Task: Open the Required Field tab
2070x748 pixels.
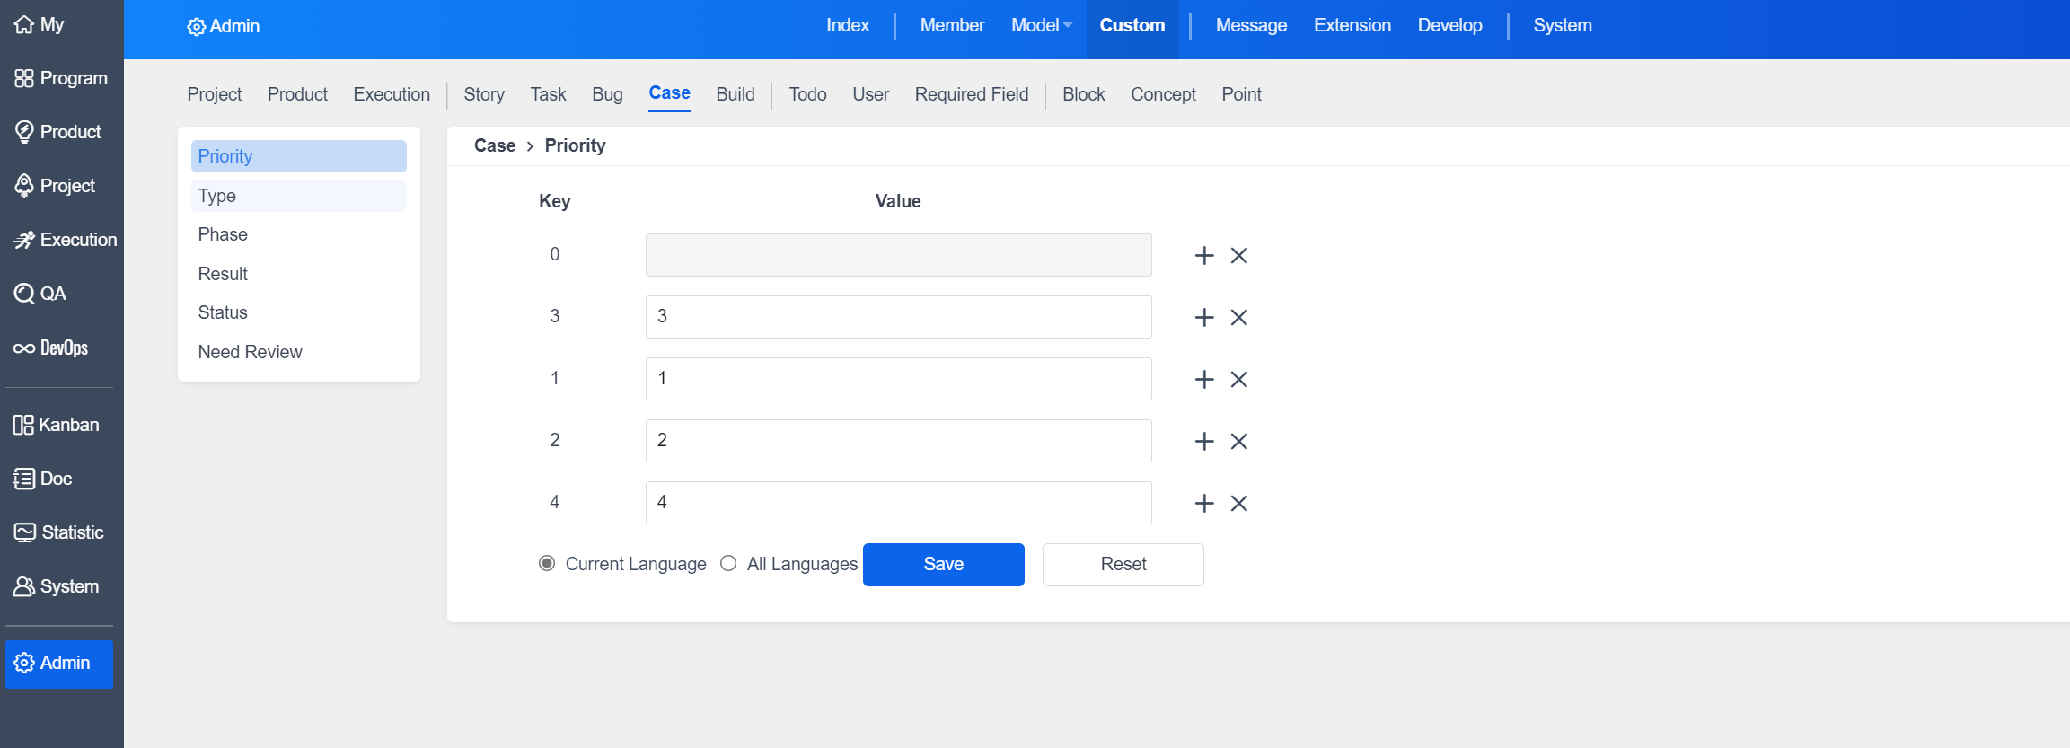Action: point(971,94)
